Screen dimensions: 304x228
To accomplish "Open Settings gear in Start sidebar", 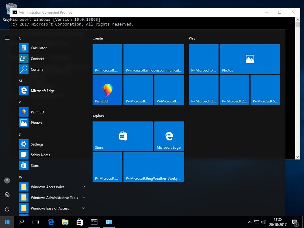I will 7,195.
